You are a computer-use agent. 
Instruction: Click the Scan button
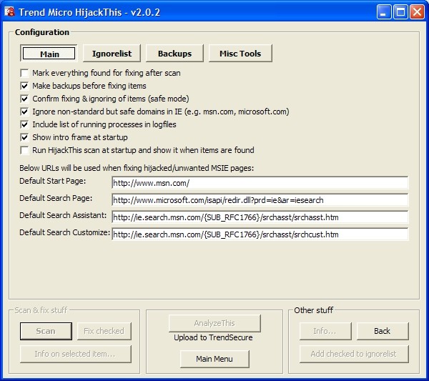tap(46, 331)
